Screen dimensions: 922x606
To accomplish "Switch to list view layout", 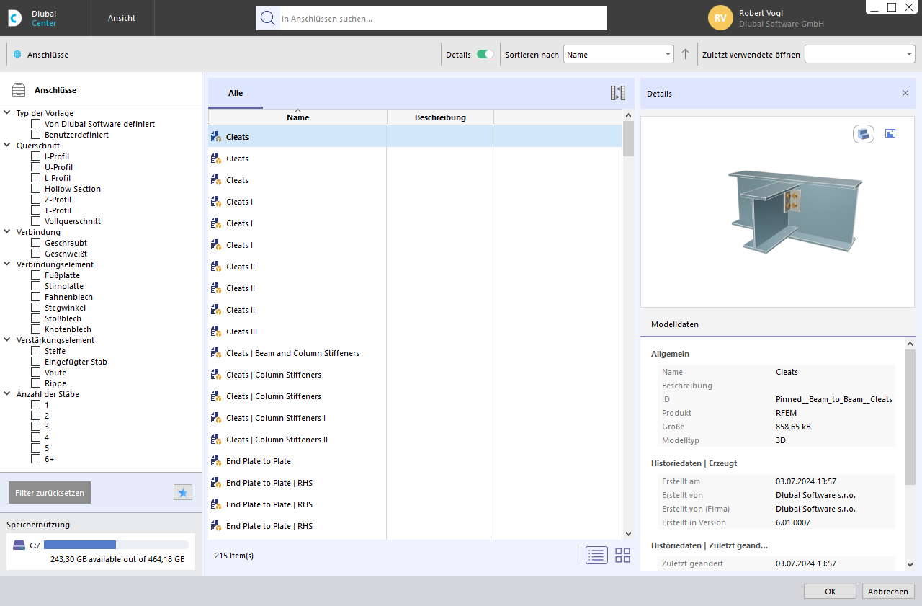I will (x=596, y=556).
